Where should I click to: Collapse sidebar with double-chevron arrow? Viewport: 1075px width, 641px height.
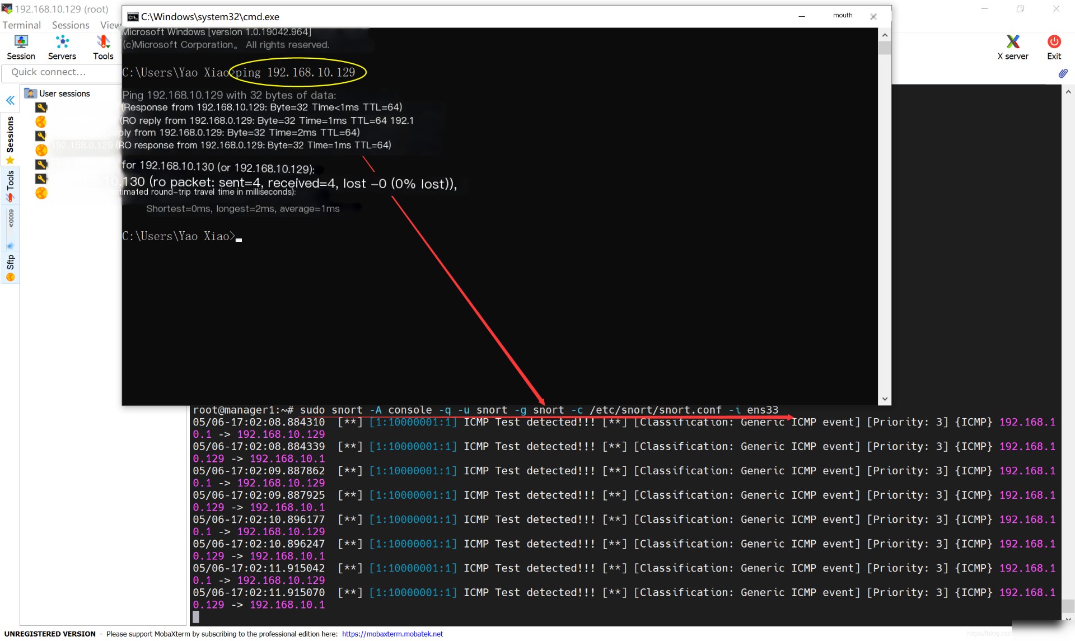(x=10, y=101)
